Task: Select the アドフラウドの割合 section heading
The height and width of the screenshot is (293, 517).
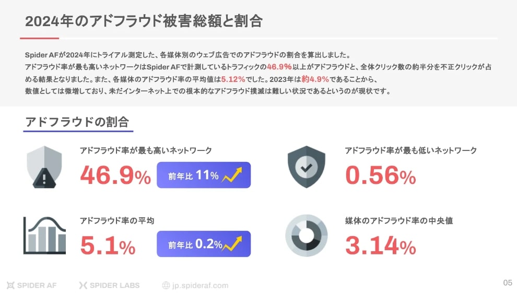Action: [x=77, y=122]
